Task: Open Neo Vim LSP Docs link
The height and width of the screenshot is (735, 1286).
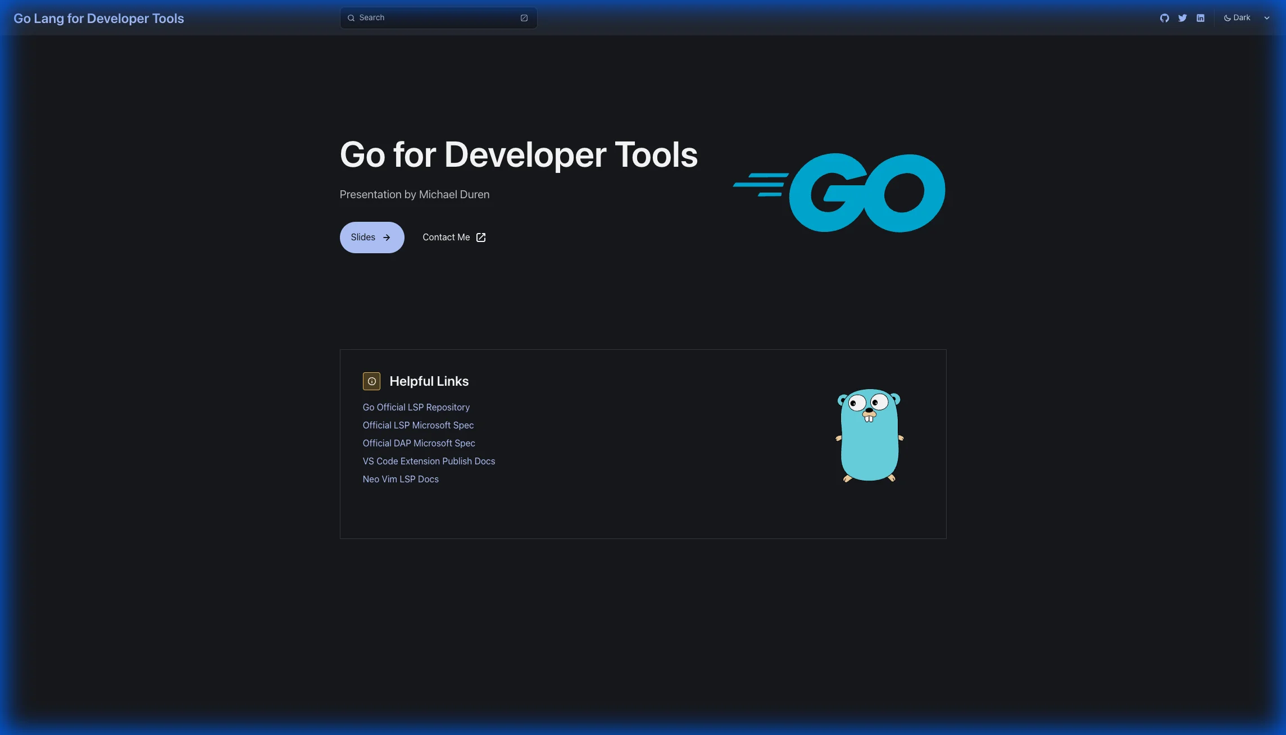Action: (x=401, y=479)
